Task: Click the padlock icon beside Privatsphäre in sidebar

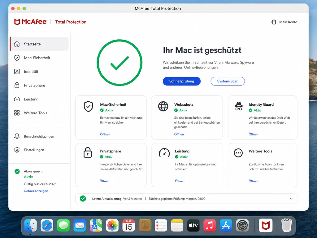Action: point(17,85)
